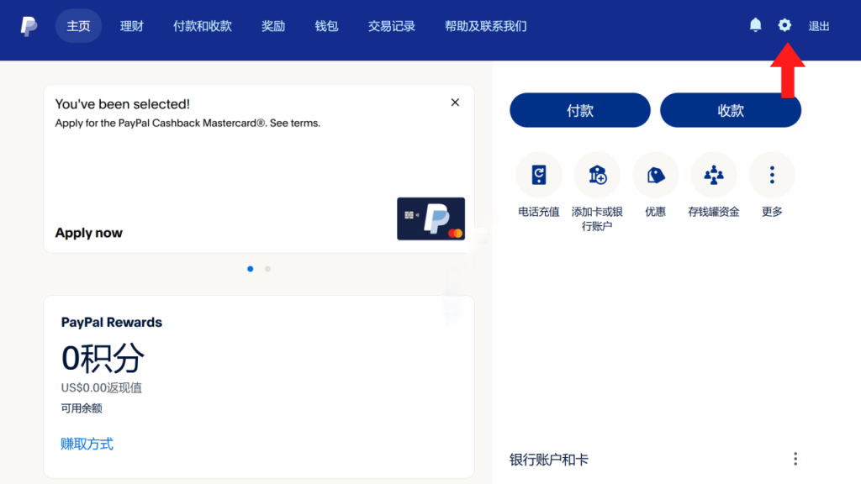Open options menu beside 银行账户和卡
The image size is (861, 484).
tap(795, 459)
